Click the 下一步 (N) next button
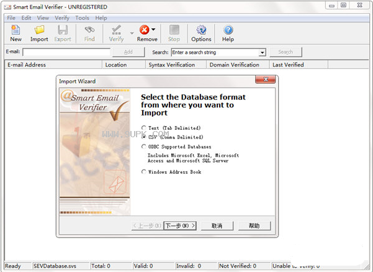Viewport: 373px width, 272px height. click(180, 225)
